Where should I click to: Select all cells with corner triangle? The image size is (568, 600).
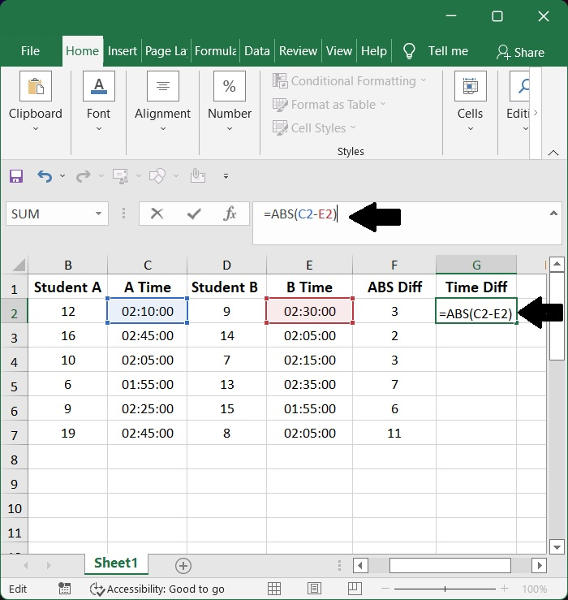tap(18, 265)
